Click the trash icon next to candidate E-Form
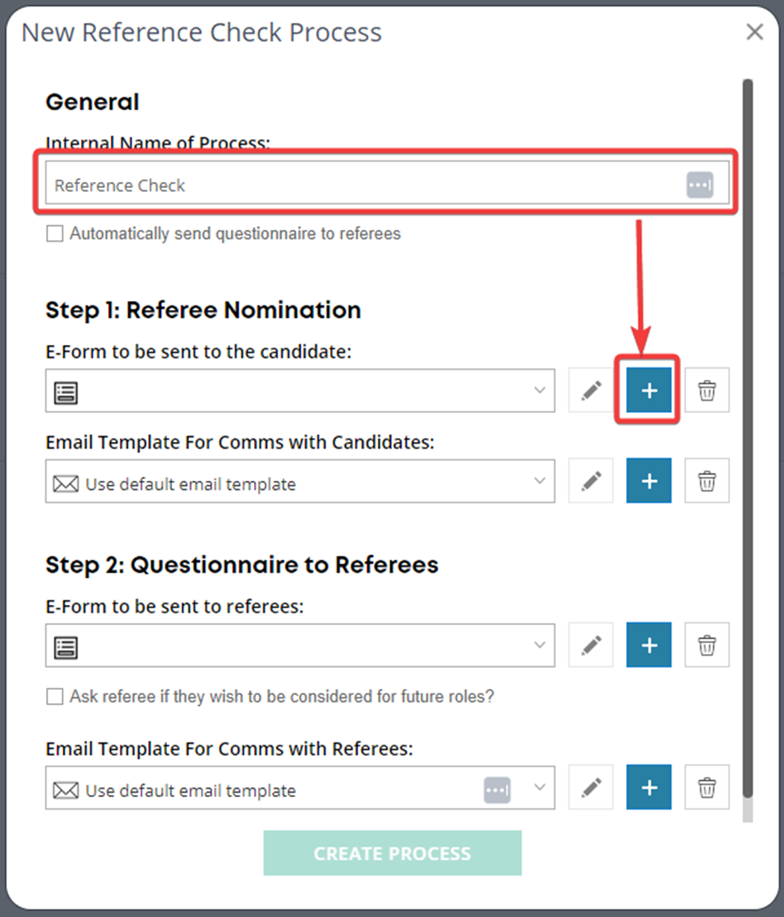Viewport: 784px width, 917px height. (x=707, y=390)
